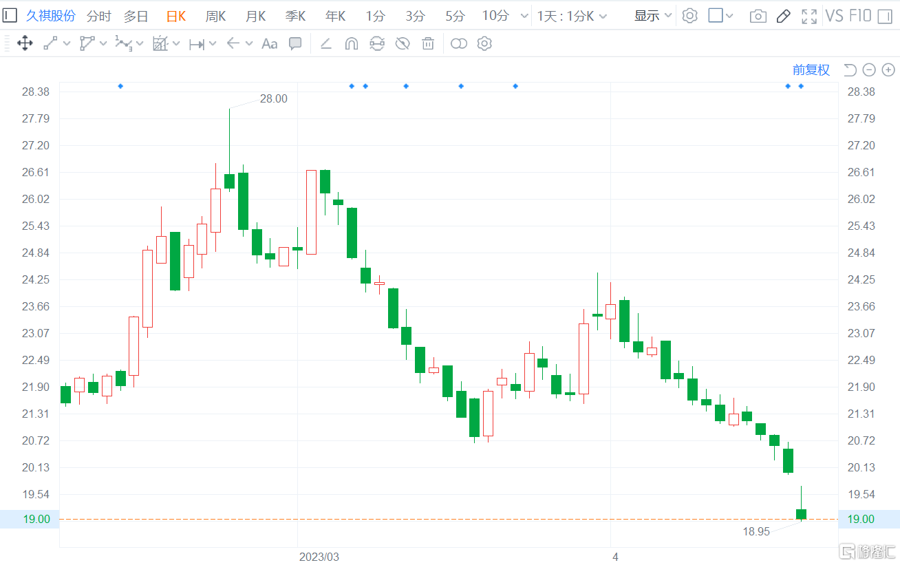Switch to 月K monthly chart tab
The image size is (900, 565).
256,16
